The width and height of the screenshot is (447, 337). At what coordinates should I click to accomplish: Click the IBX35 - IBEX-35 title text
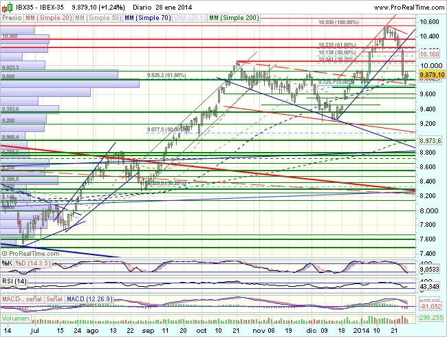[x=40, y=8]
